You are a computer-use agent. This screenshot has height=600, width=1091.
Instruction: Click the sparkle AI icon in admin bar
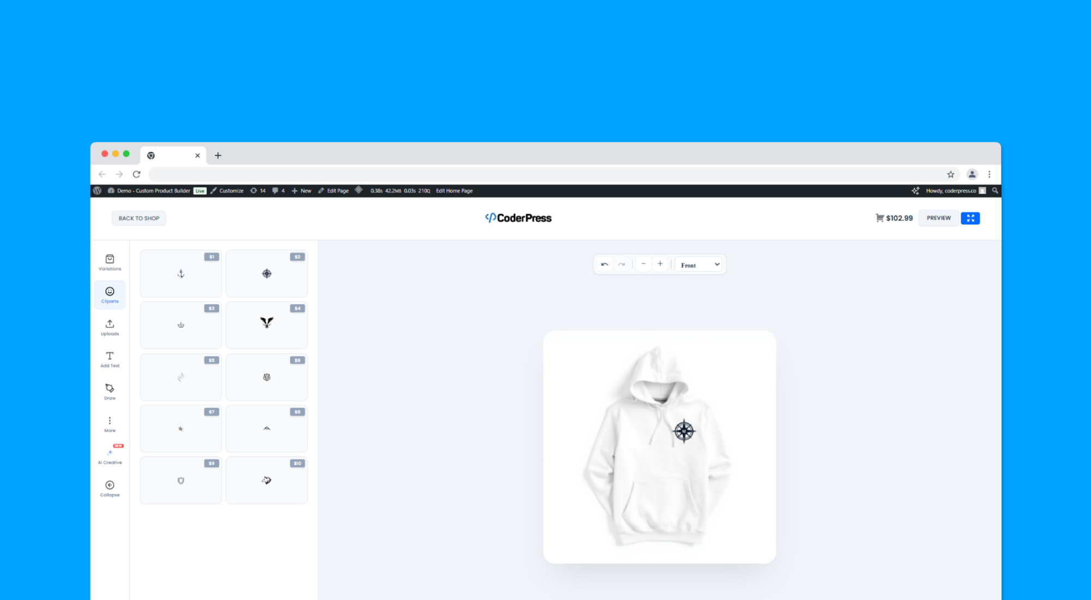(915, 190)
